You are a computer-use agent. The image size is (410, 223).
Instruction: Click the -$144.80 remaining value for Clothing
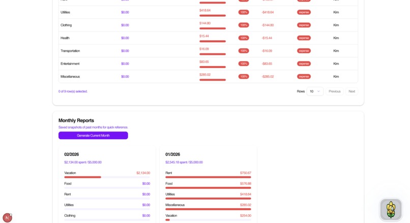click(268, 25)
